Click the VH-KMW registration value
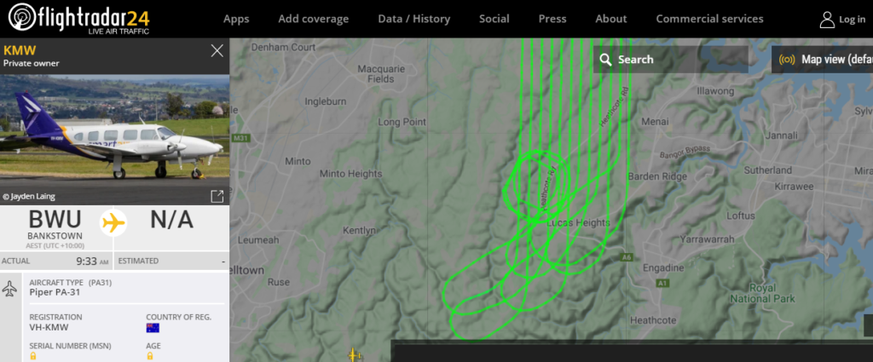Viewport: 873px width, 362px height. pyautogui.click(x=49, y=328)
